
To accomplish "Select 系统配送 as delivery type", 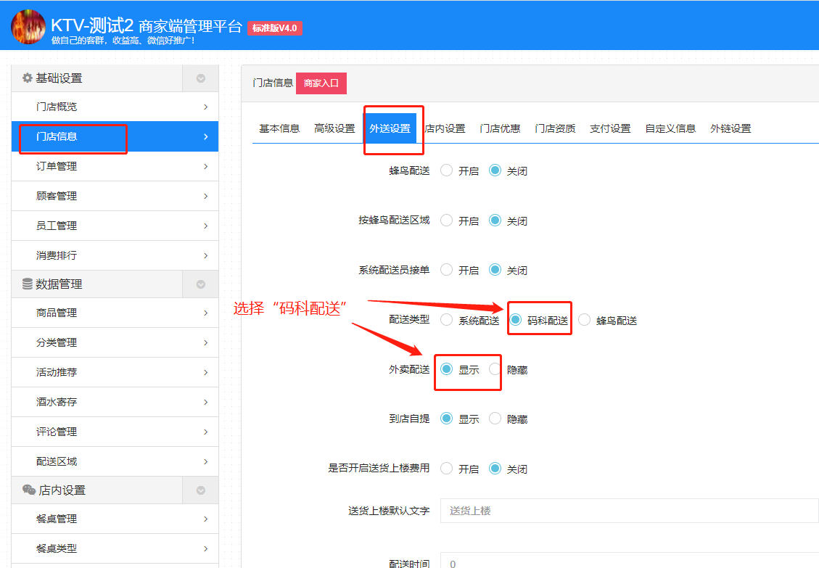I will tap(446, 318).
